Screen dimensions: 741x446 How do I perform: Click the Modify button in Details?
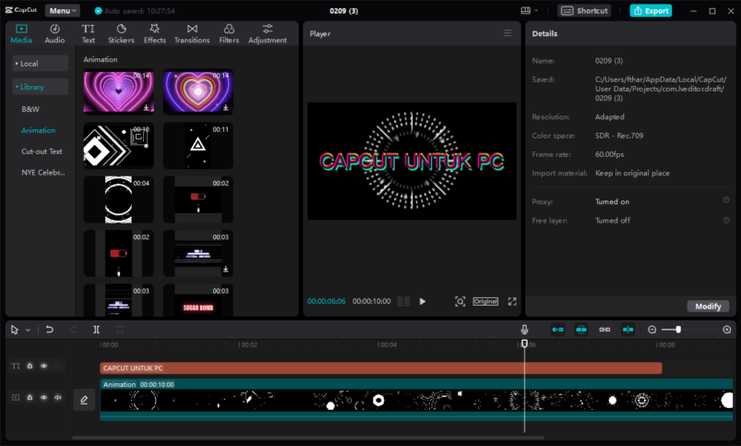708,306
